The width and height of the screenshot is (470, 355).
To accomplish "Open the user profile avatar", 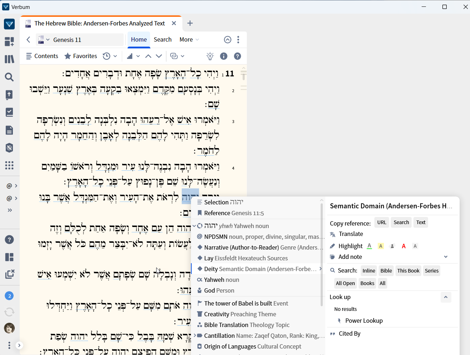I will pyautogui.click(x=9, y=328).
